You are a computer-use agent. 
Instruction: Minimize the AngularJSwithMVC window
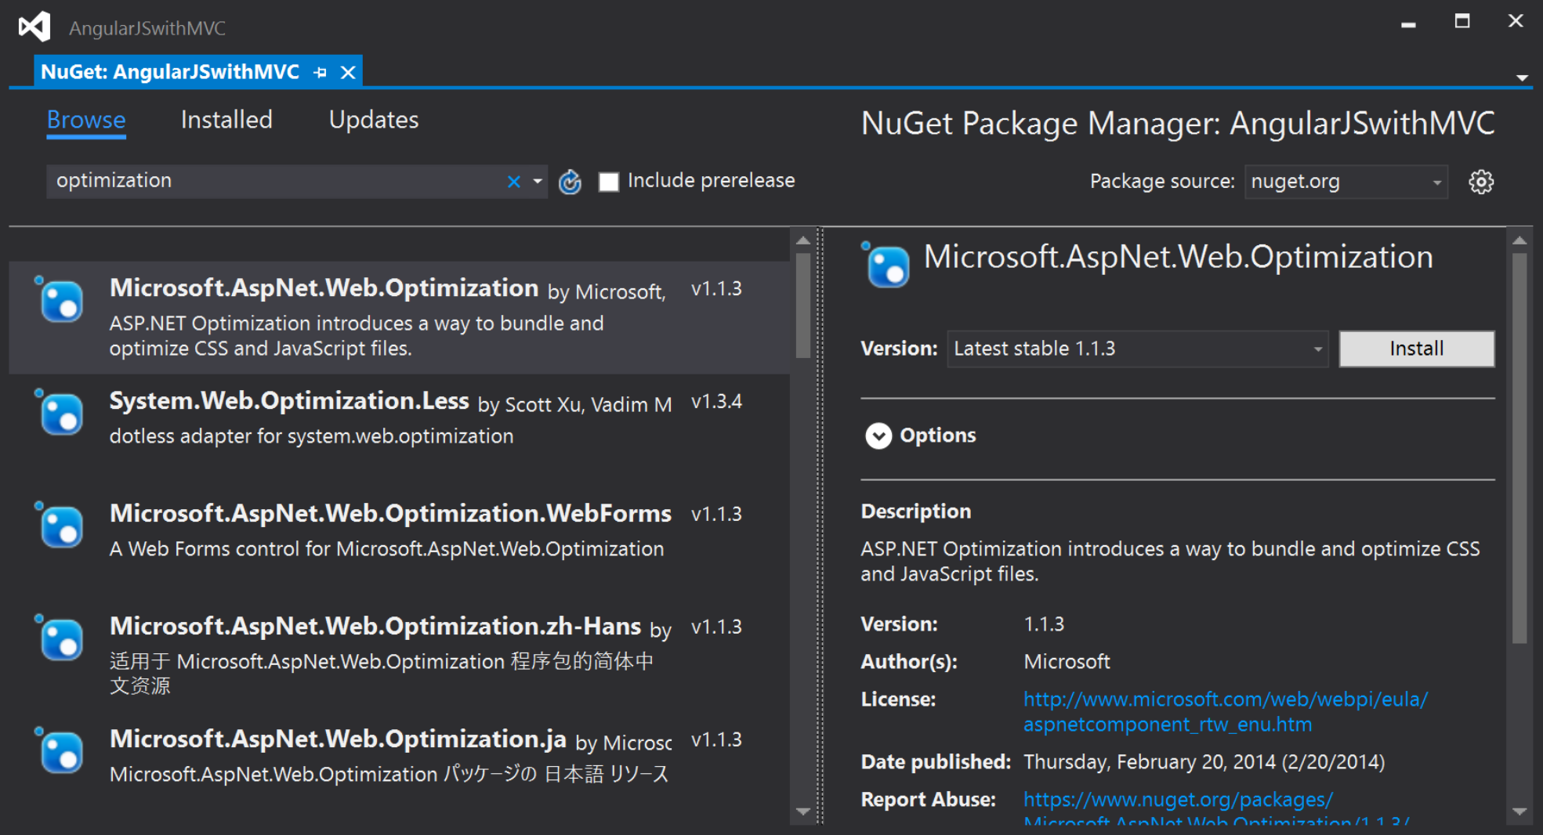1408,23
